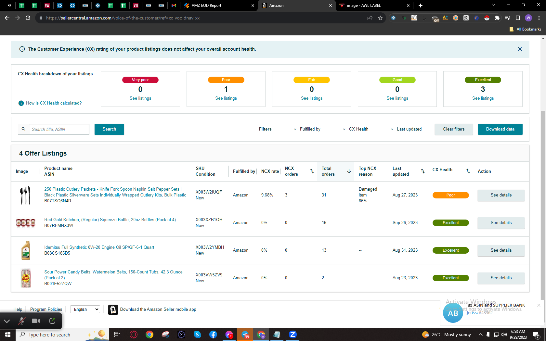Click the orange Poor CX Health badge

(x=450, y=195)
